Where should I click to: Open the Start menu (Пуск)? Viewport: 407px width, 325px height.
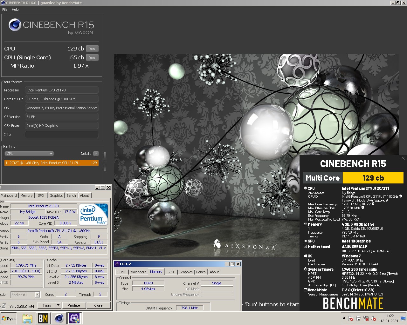[9, 318]
